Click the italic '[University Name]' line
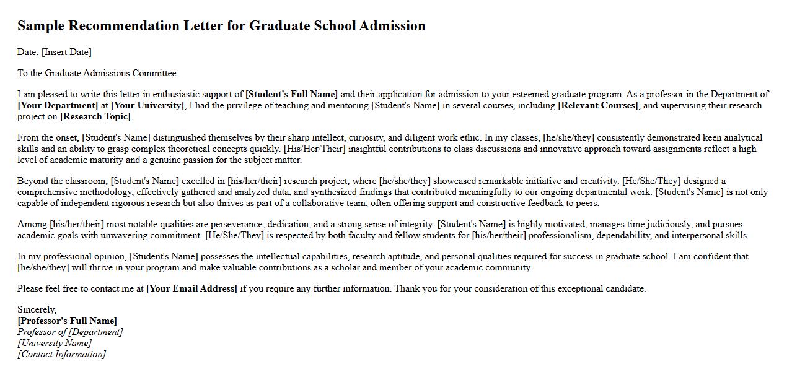792x372 pixels. click(55, 343)
